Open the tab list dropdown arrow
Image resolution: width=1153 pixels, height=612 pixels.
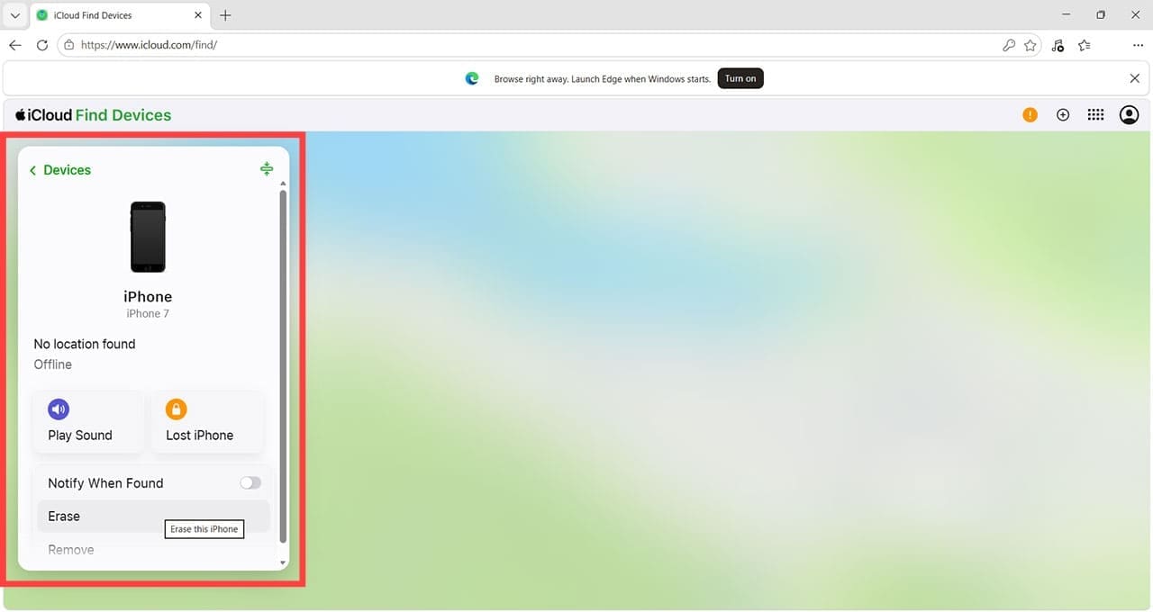click(14, 15)
